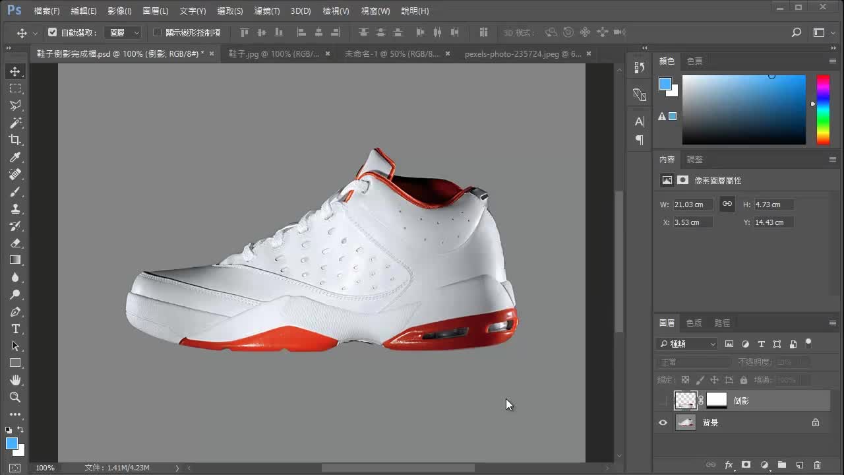Select the Path Selection tool

(x=15, y=346)
